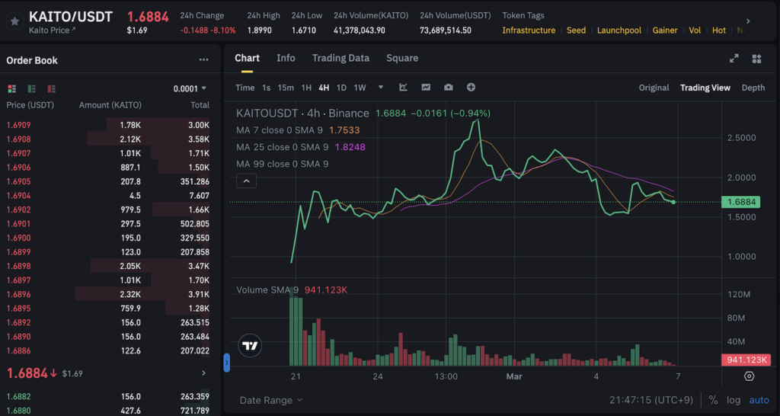The width and height of the screenshot is (780, 416).
Task: Open the multi-chart layout grid icon
Action: [x=756, y=59]
